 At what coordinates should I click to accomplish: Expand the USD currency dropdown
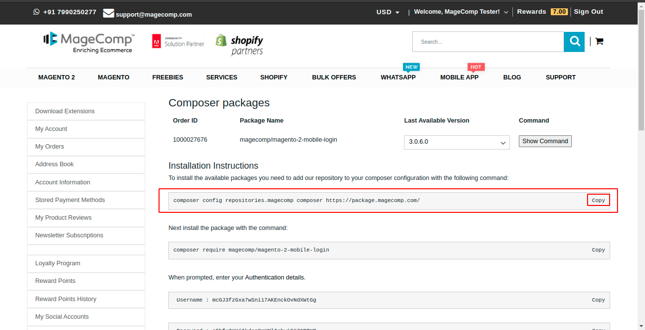(x=388, y=12)
